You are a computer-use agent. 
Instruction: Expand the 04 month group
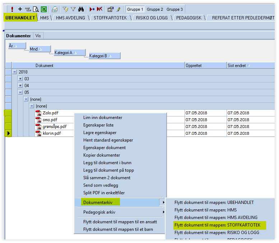point(20,86)
